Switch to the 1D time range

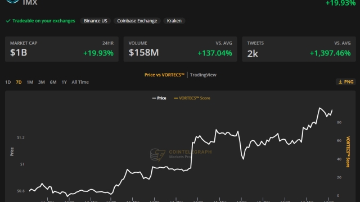[x=8, y=82]
